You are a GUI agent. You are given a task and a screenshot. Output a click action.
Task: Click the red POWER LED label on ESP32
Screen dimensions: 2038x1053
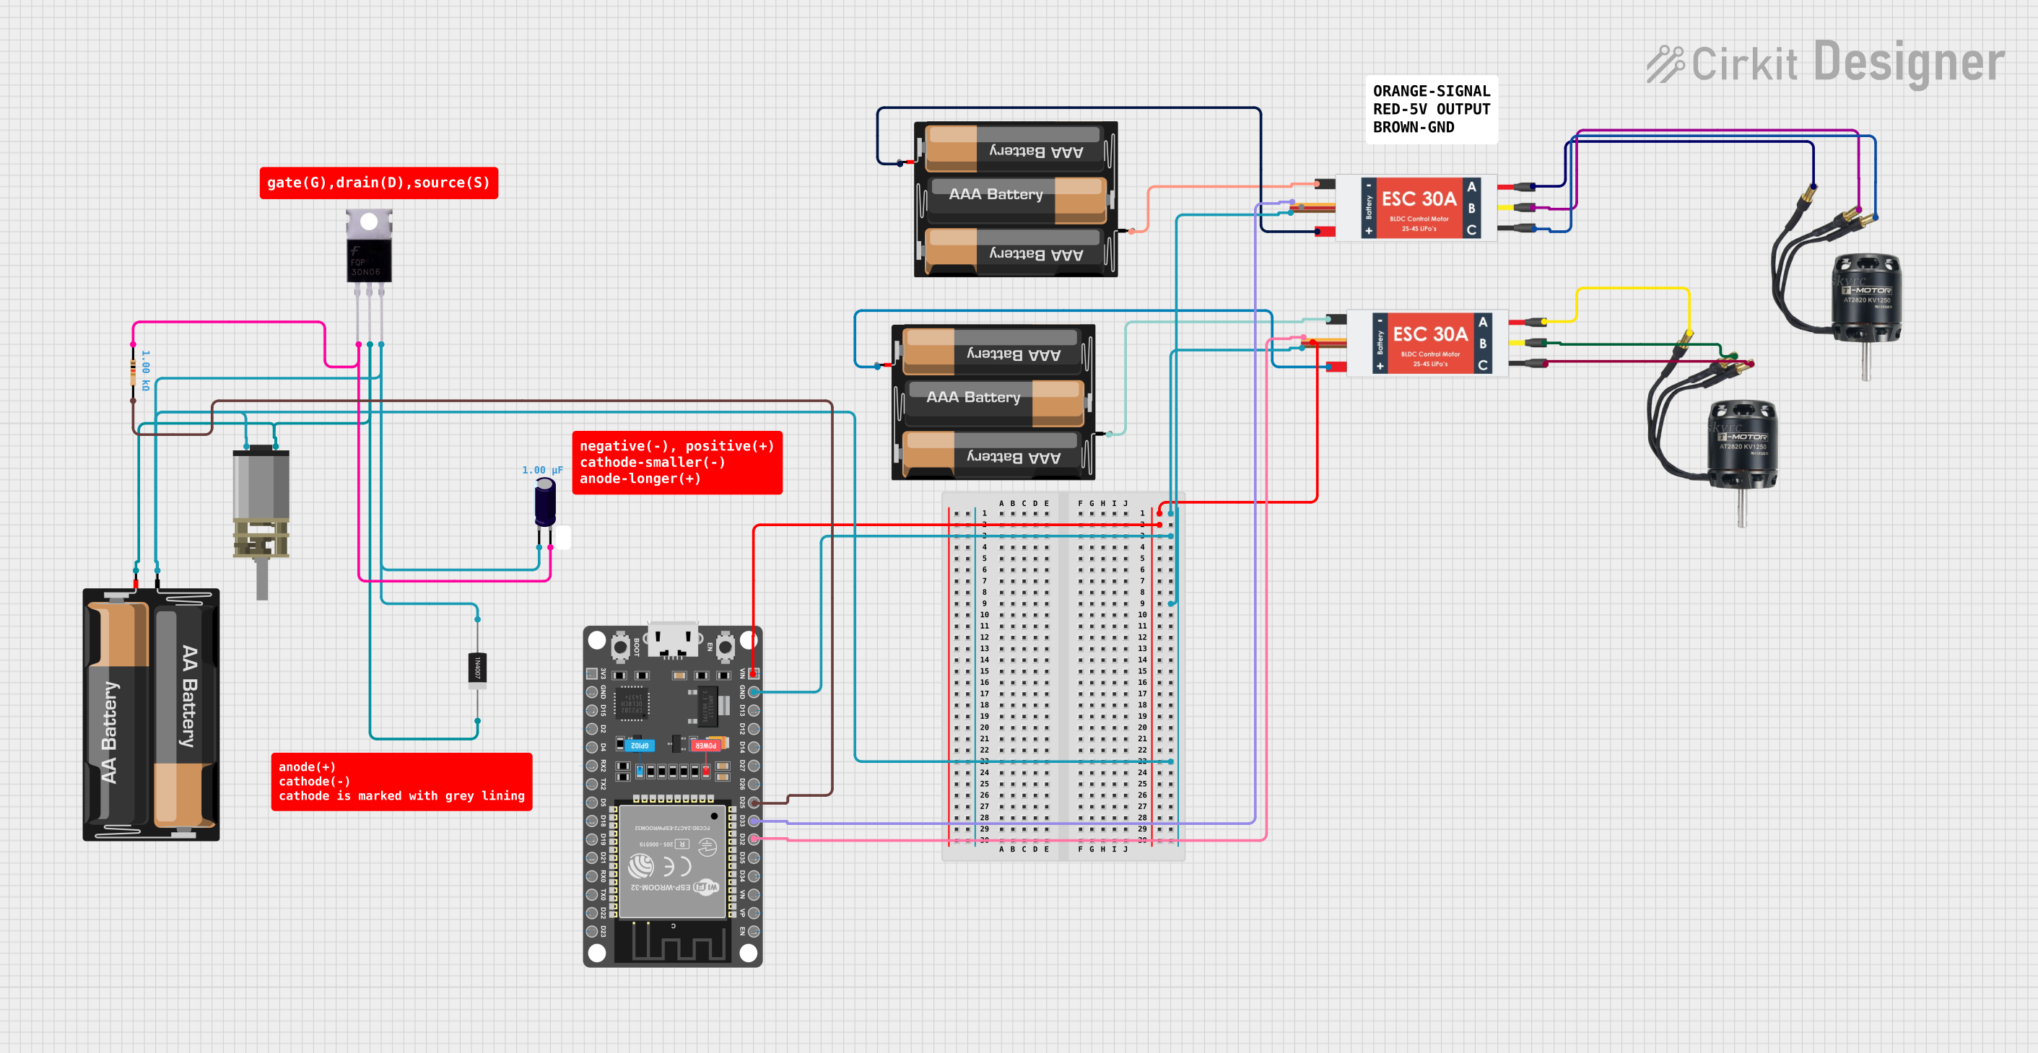tap(706, 746)
